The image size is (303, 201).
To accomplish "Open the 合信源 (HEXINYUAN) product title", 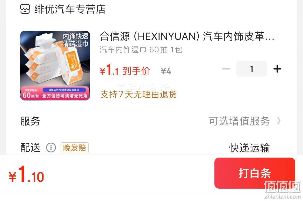I will pyautogui.click(x=187, y=36).
